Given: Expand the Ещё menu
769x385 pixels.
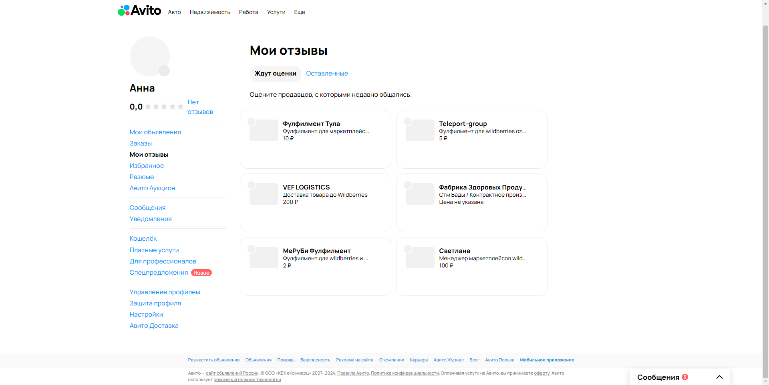Looking at the screenshot, I should (300, 12).
